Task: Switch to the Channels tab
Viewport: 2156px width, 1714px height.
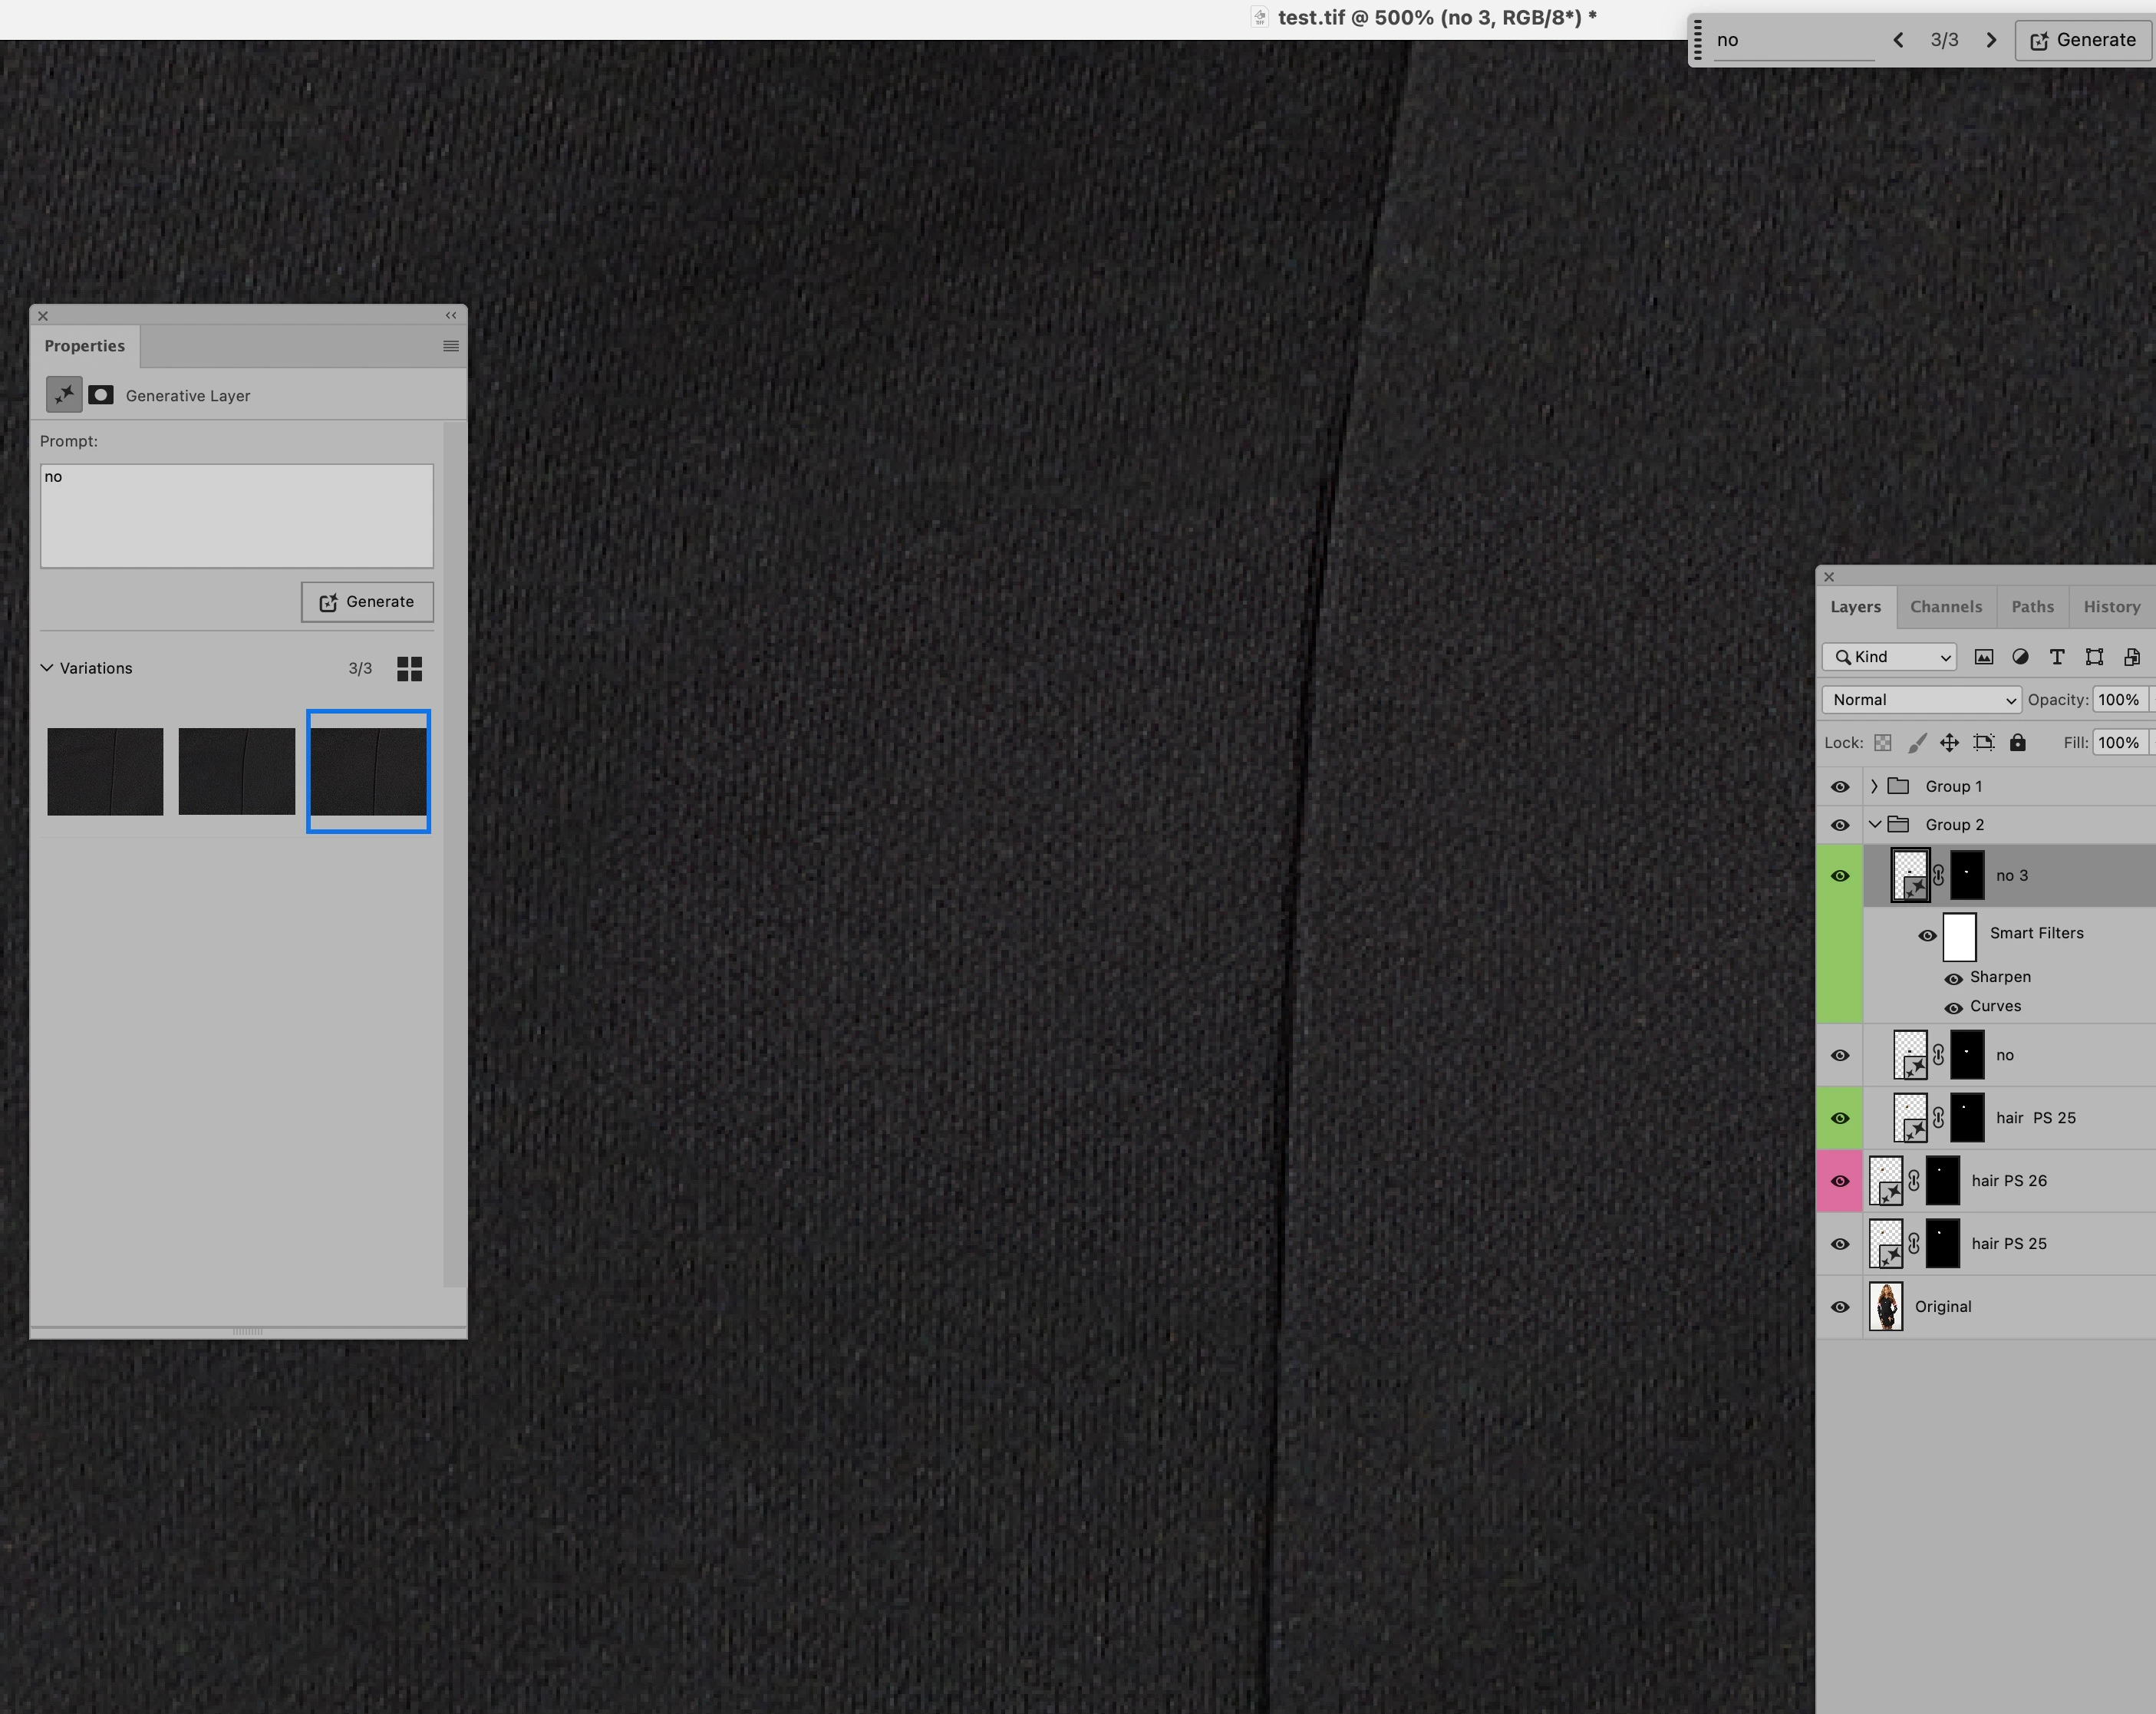Action: click(x=1945, y=607)
